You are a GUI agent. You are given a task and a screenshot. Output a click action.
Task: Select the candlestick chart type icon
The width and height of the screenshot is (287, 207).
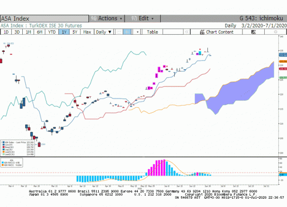point(127,32)
